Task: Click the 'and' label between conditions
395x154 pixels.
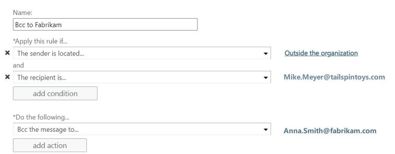Action: pyautogui.click(x=18, y=65)
